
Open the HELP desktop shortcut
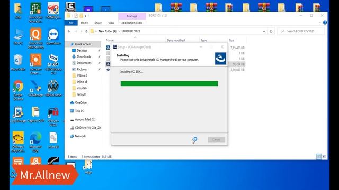click(88, 167)
